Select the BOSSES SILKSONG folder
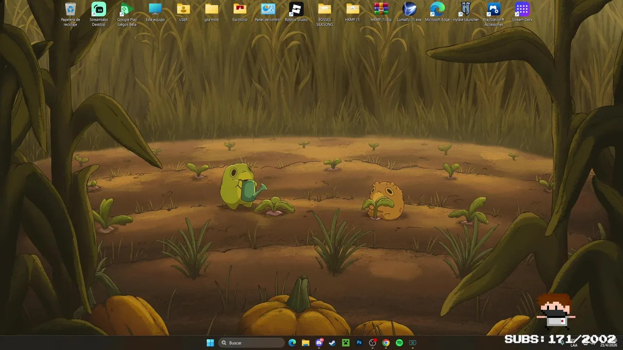 point(324,14)
